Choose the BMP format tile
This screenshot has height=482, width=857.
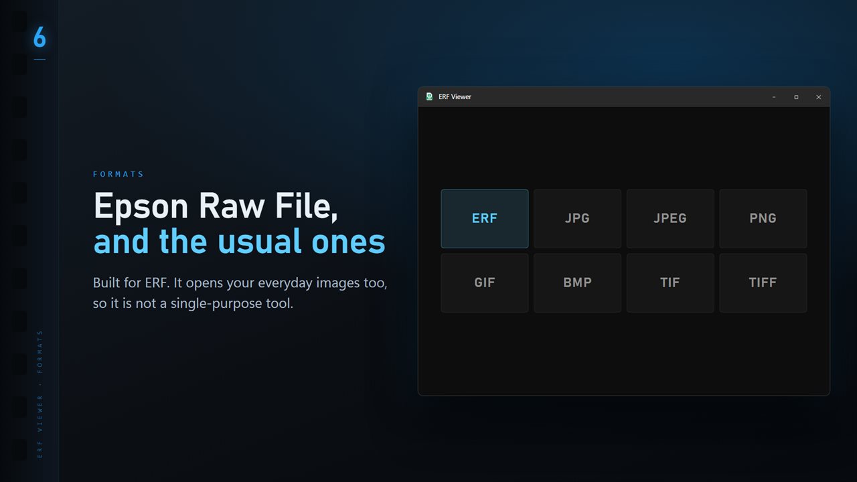(577, 283)
